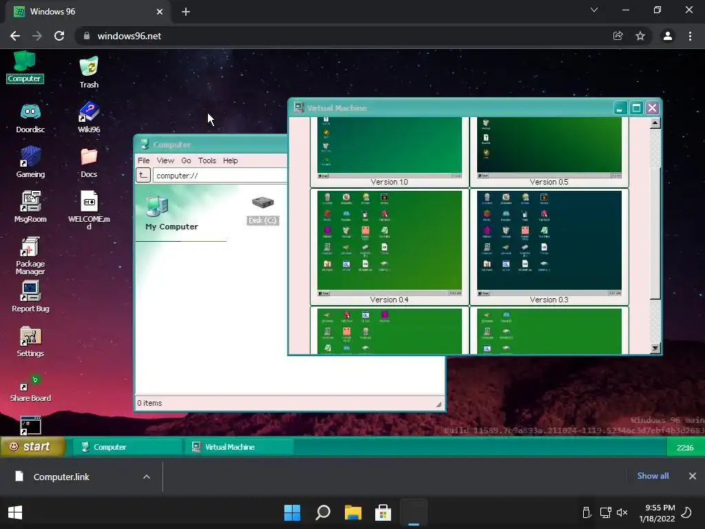705x529 pixels.
Task: Expand the browser tab search chevron
Action: tap(594, 10)
